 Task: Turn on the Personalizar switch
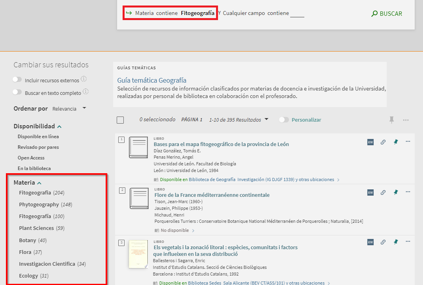(x=284, y=120)
